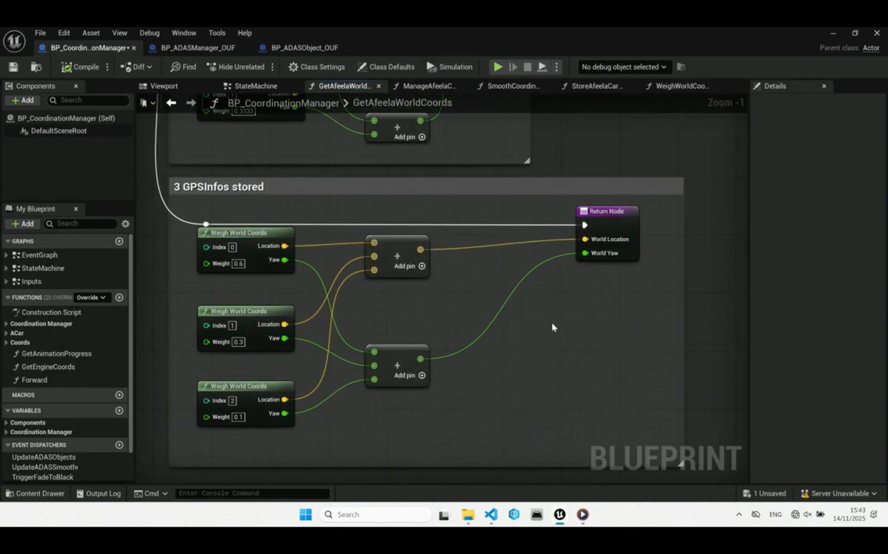This screenshot has width=888, height=554.
Task: Click the console command input field
Action: [x=252, y=493]
